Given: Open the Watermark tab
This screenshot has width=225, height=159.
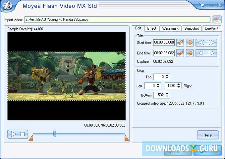Looking at the screenshot, I should tap(170, 28).
